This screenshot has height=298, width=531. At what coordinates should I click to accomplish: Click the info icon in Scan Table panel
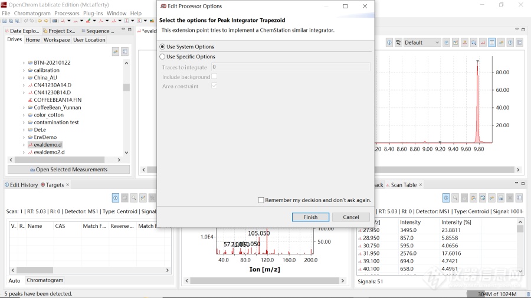pos(446,198)
